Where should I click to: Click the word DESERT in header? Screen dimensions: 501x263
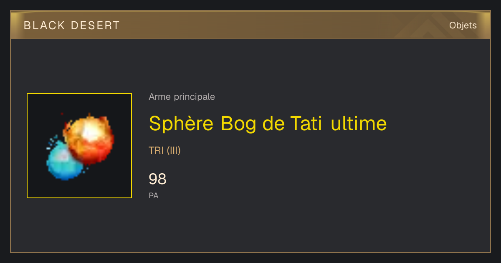point(95,25)
